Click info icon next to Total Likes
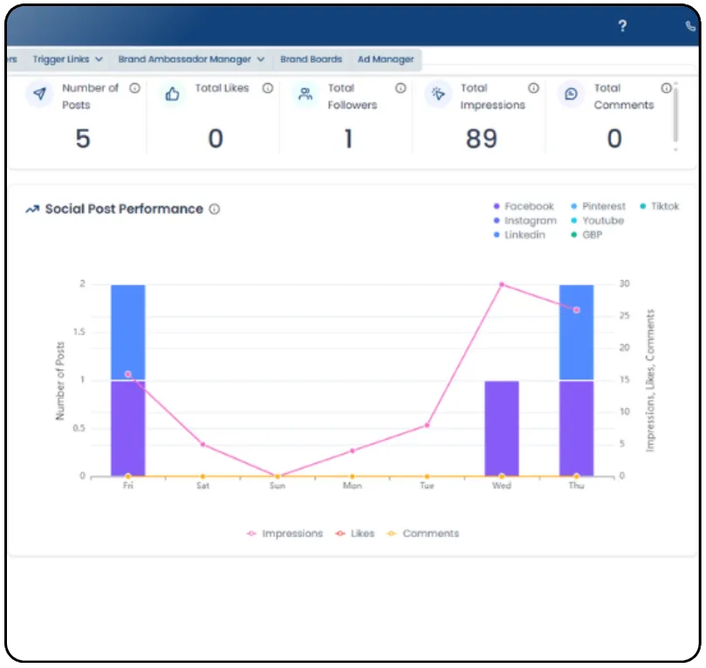Screen dimensions: 706x668 pos(268,88)
